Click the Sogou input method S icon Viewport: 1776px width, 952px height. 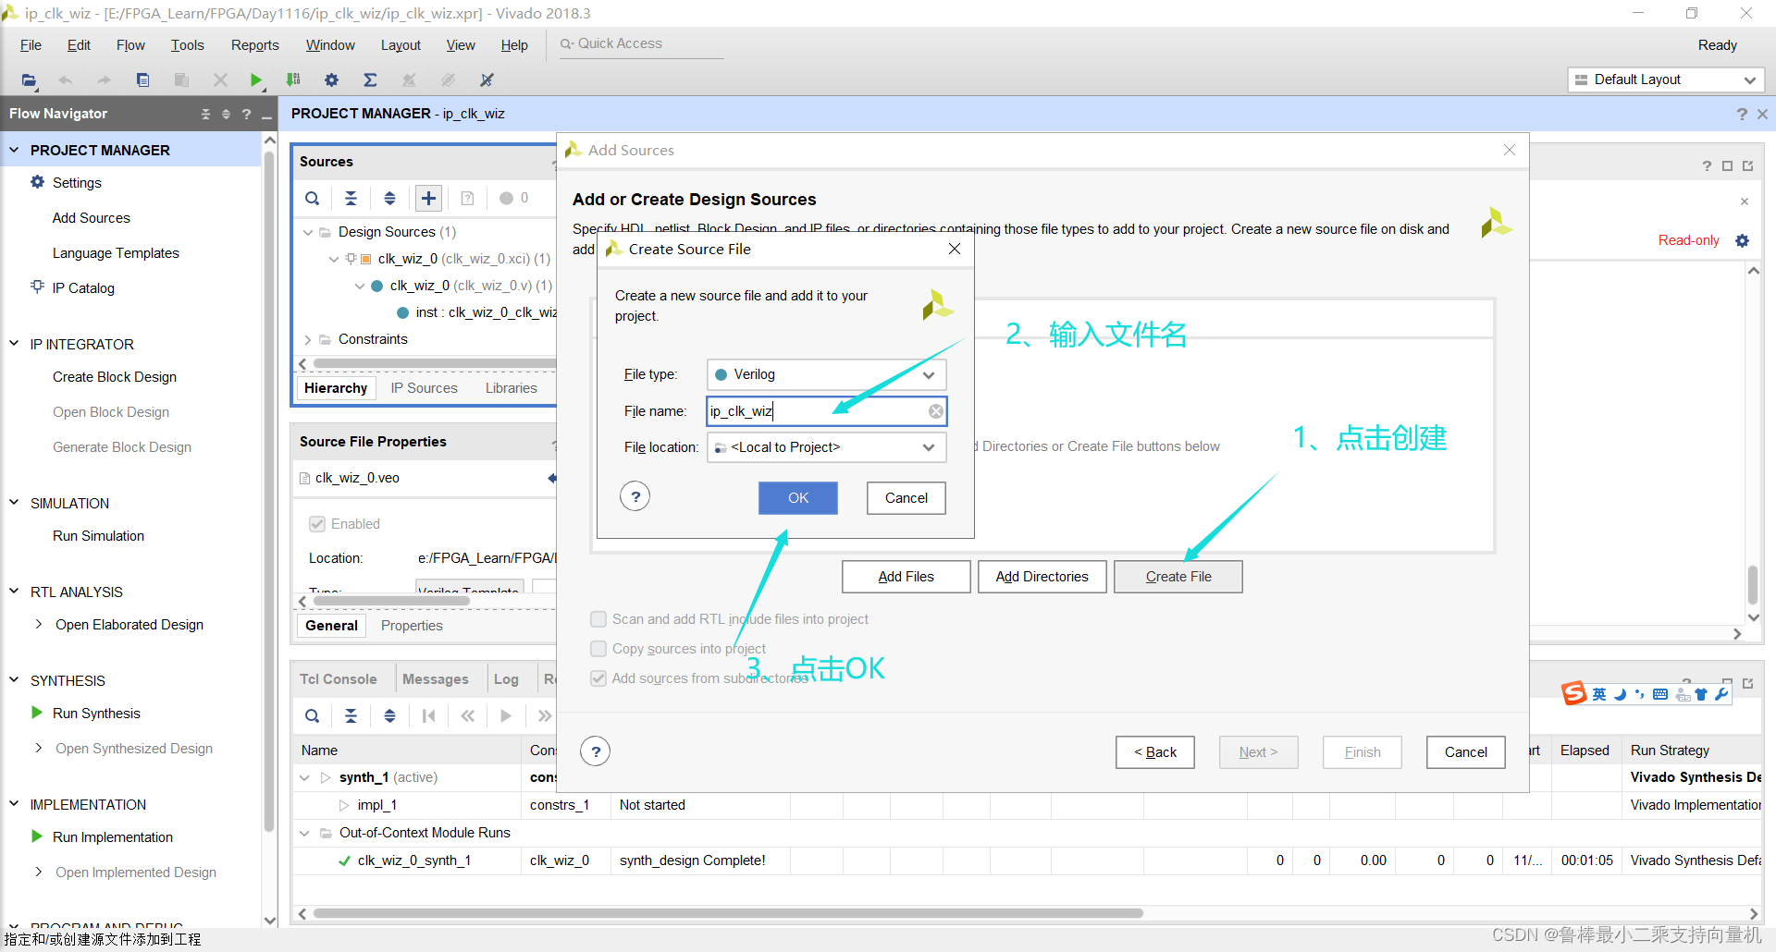click(1573, 693)
